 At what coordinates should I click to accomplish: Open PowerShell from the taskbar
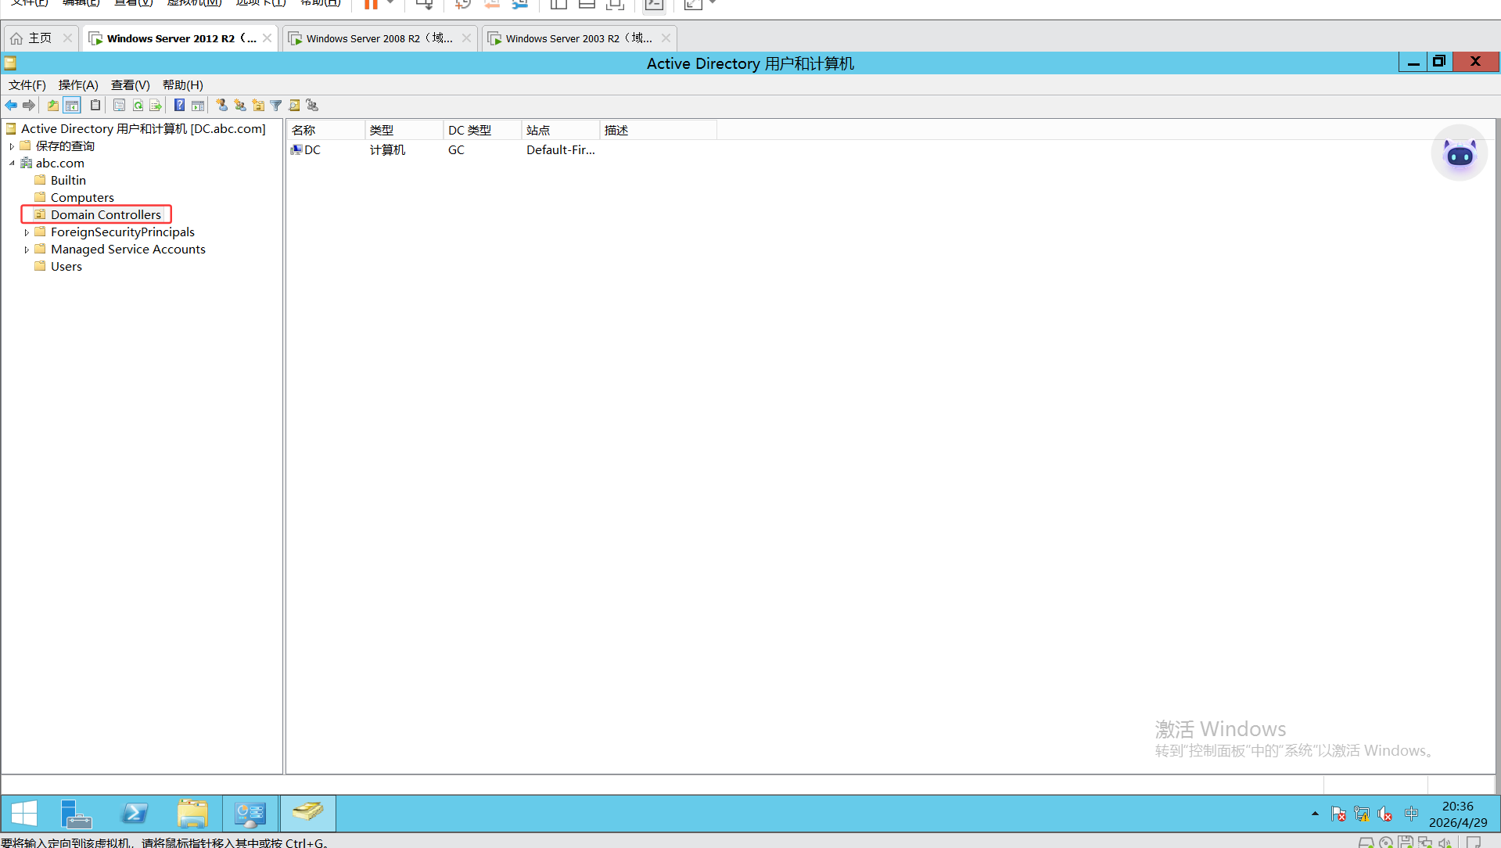(135, 814)
